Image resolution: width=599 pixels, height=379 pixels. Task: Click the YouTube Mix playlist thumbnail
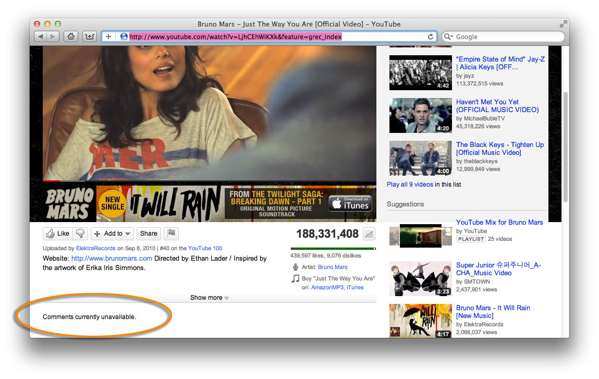421,236
